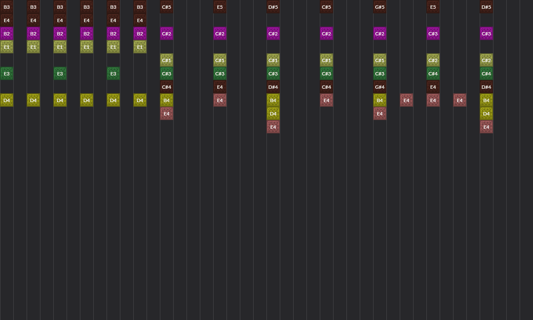Click the last olive C#2 note
533x320 pixels.
[x=486, y=60]
